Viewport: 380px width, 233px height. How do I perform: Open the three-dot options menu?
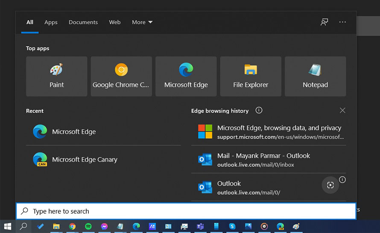tap(342, 22)
